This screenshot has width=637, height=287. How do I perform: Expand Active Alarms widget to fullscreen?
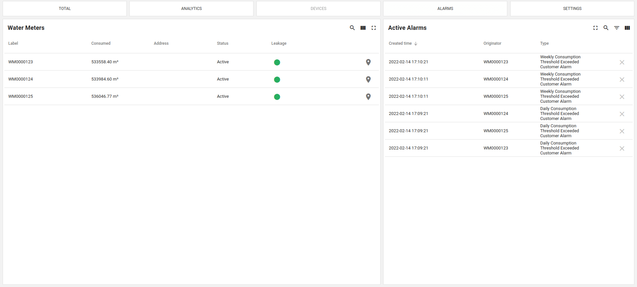(595, 28)
